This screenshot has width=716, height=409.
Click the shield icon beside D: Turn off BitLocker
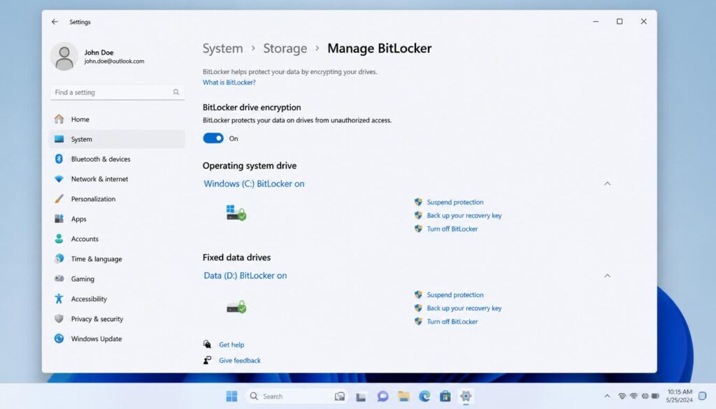click(418, 322)
